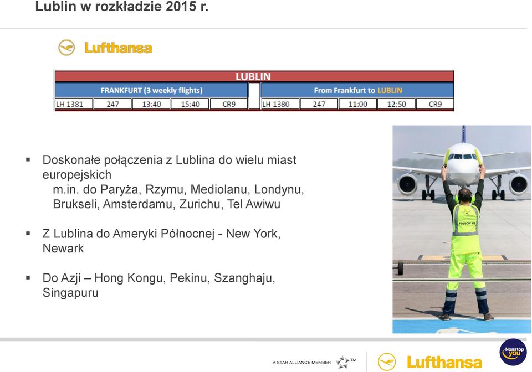Viewport: 532px width, 372px height.
Task: Click 'From Frankfurt to LUBLIN' header
Action: point(357,90)
